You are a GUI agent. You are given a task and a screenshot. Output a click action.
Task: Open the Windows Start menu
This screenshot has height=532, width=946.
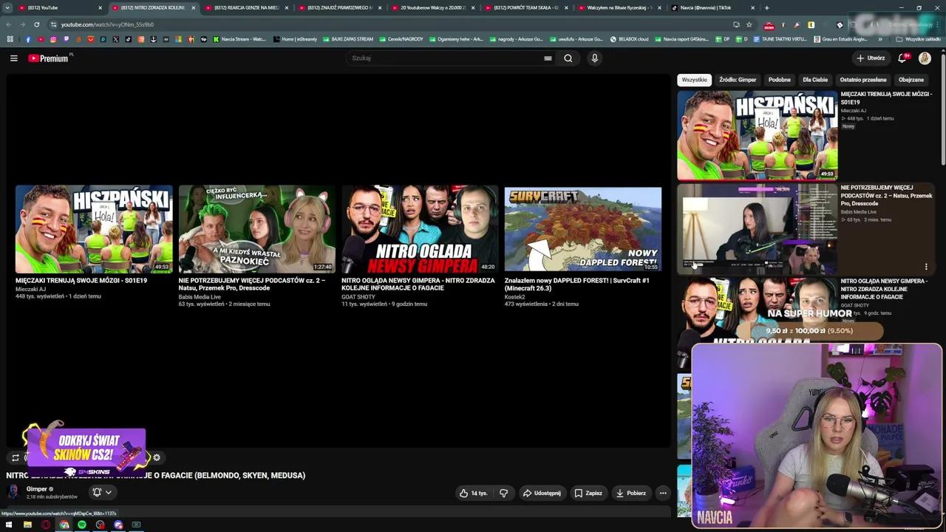click(x=9, y=525)
